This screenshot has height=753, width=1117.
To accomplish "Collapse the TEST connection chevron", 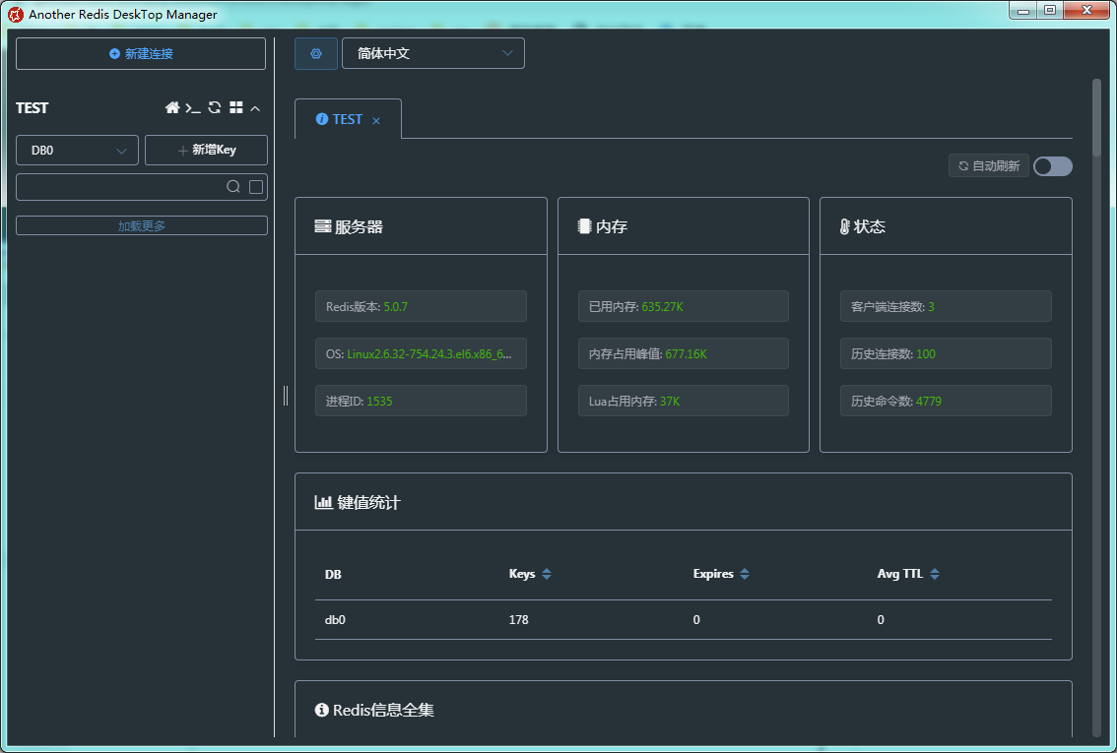I will coord(255,108).
